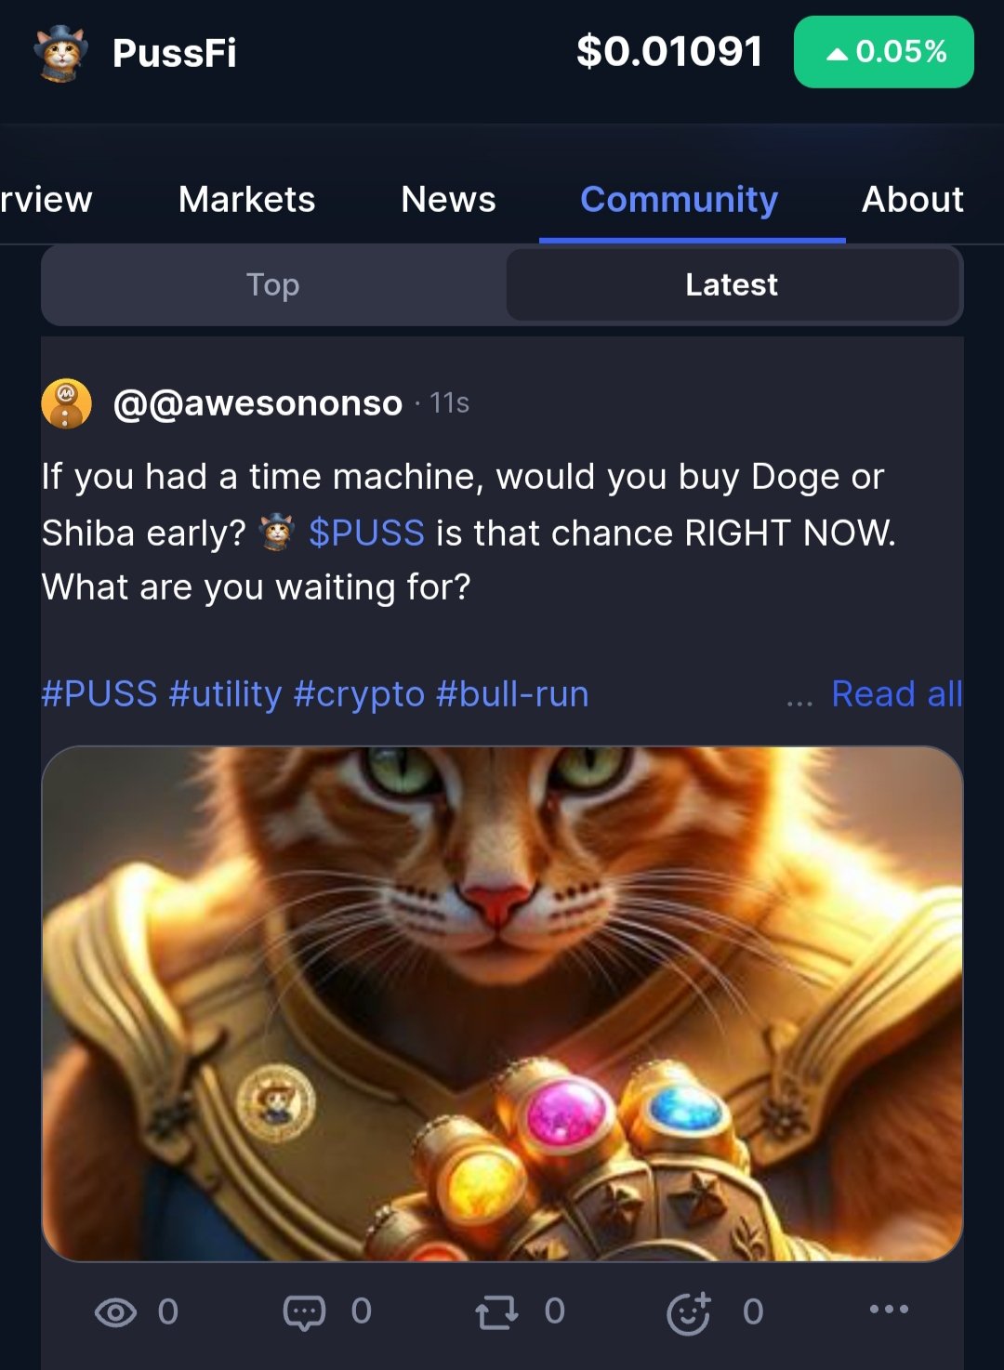1004x1370 pixels.
Task: View the cat with gauntlet image
Action: pyautogui.click(x=502, y=1004)
